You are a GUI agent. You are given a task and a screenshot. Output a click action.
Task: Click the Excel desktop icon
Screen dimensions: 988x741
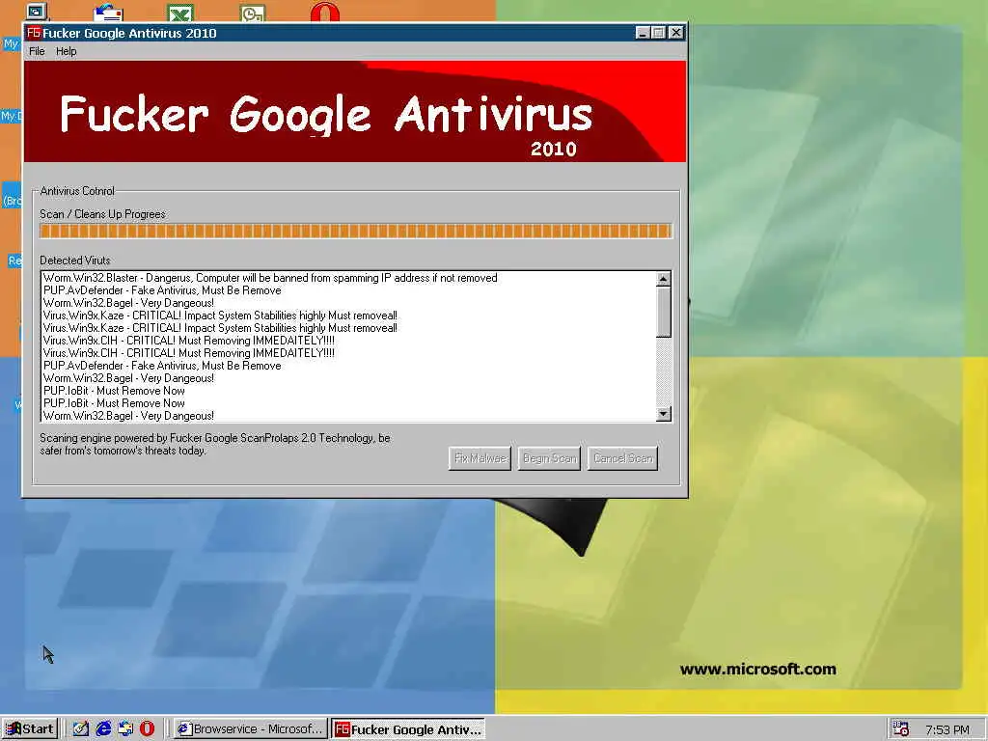click(180, 13)
